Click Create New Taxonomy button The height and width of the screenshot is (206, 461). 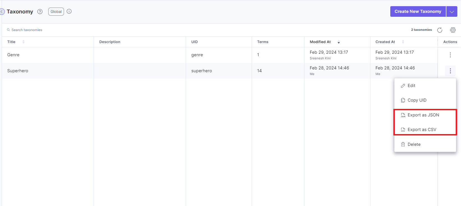(418, 11)
